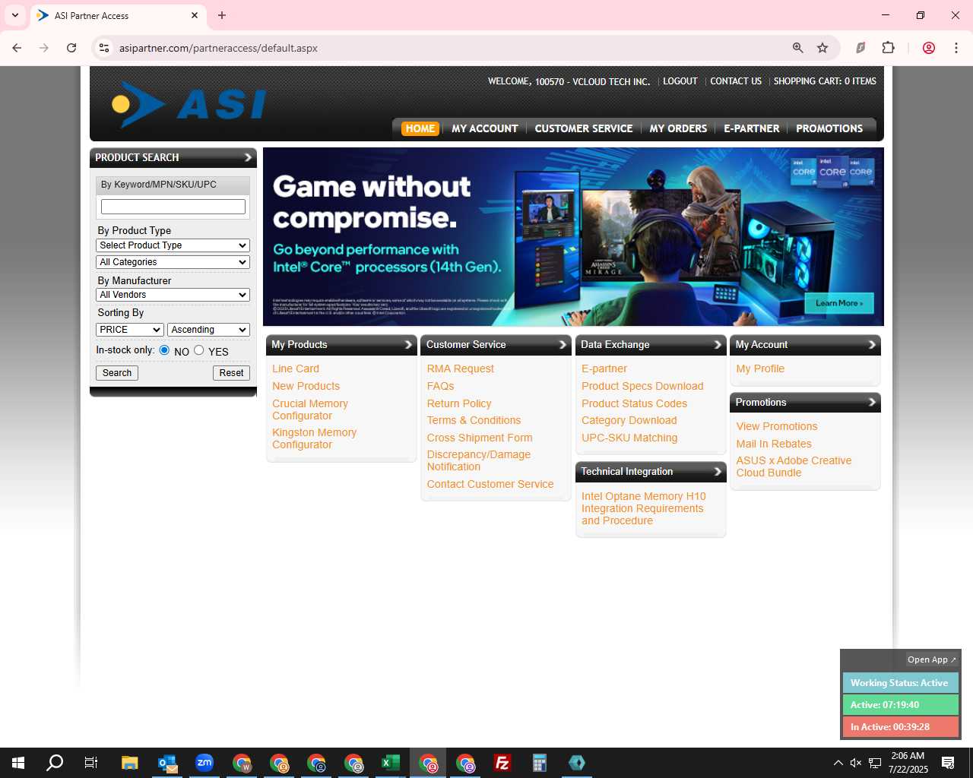Open Zoom from taskbar

[x=204, y=763]
